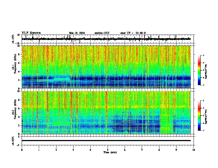Click the tick label "0" on the Time axis
The width and height of the screenshot is (218, 168).
click(22, 150)
